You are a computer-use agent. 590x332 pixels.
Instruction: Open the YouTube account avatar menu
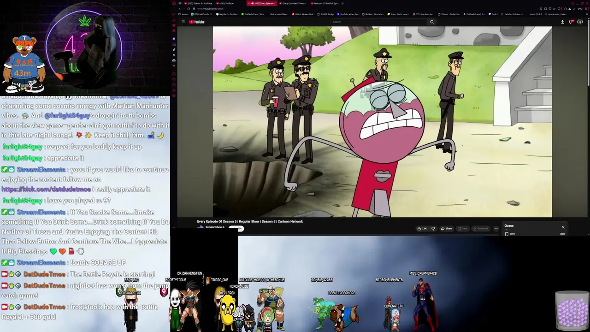(580, 22)
